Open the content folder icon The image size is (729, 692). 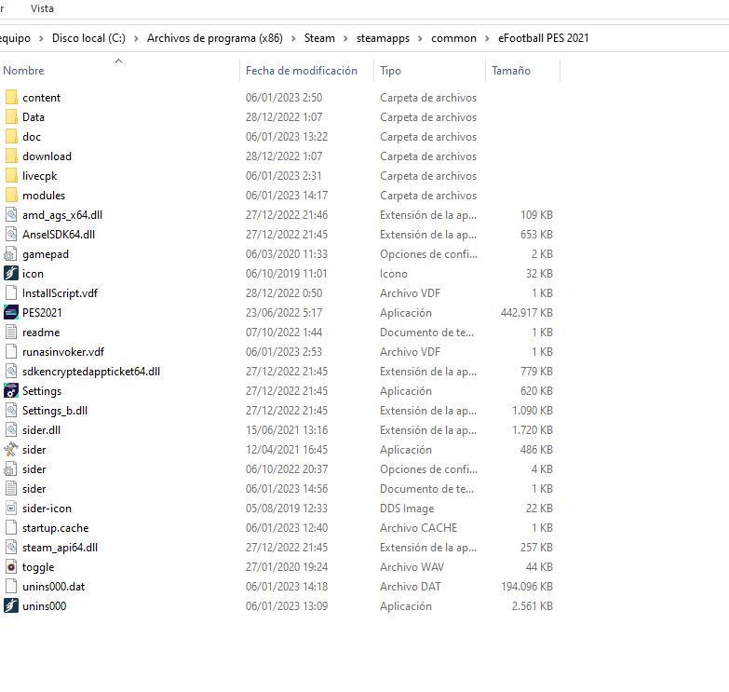11,97
